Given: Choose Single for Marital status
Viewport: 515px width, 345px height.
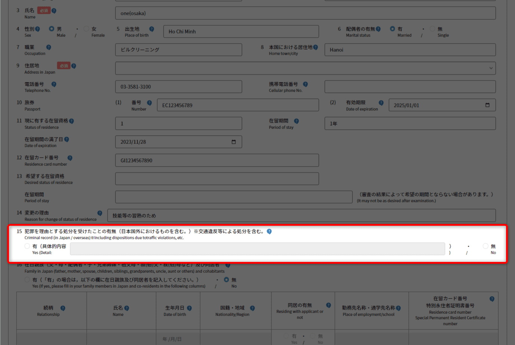Looking at the screenshot, I should 433,29.
